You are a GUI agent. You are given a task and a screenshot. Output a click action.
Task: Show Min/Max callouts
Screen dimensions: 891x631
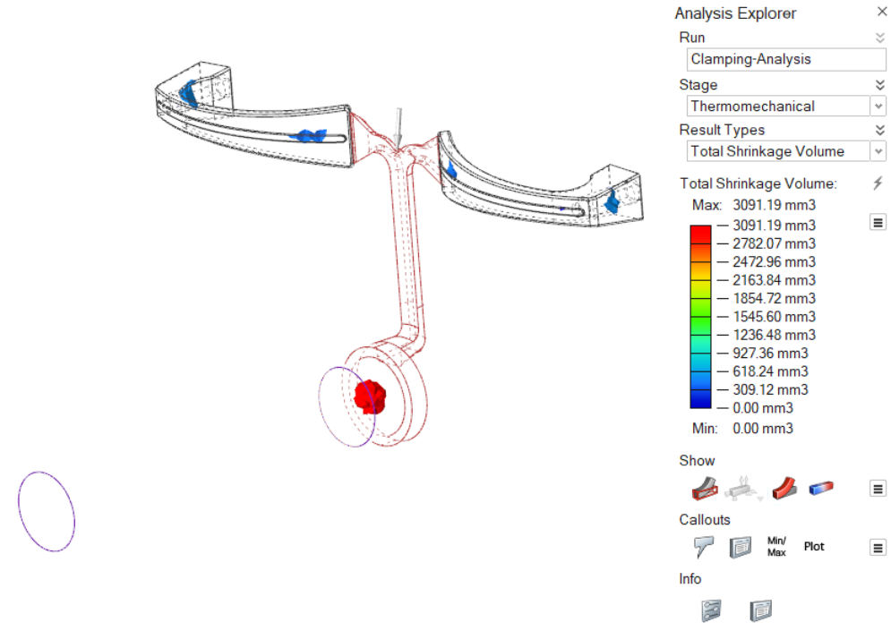776,547
